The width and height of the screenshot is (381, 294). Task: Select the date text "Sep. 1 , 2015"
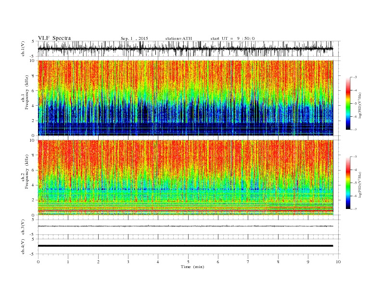[134, 38]
